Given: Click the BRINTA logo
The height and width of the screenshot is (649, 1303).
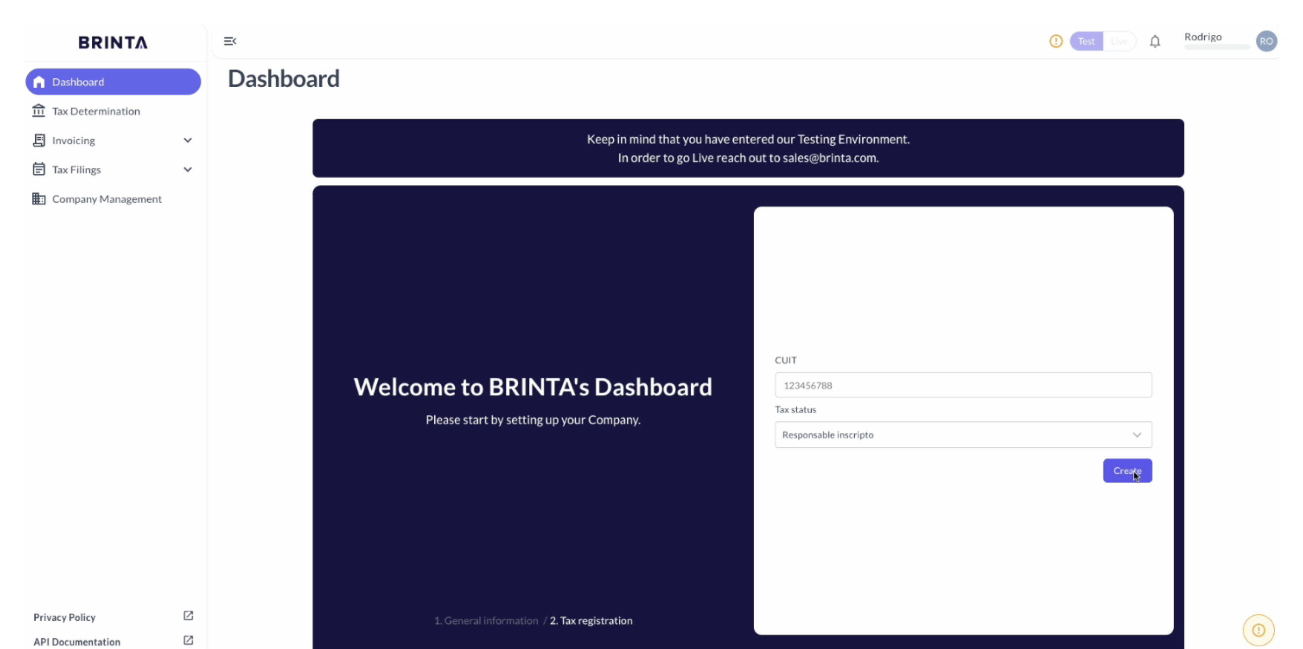Looking at the screenshot, I should pyautogui.click(x=113, y=43).
